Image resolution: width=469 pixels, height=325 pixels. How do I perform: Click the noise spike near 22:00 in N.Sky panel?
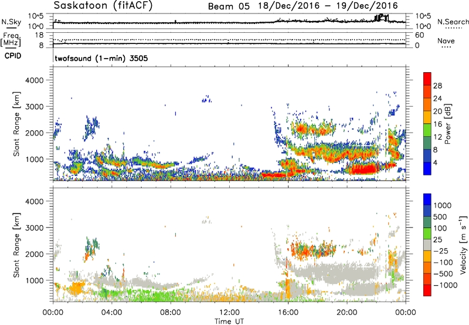(x=382, y=18)
